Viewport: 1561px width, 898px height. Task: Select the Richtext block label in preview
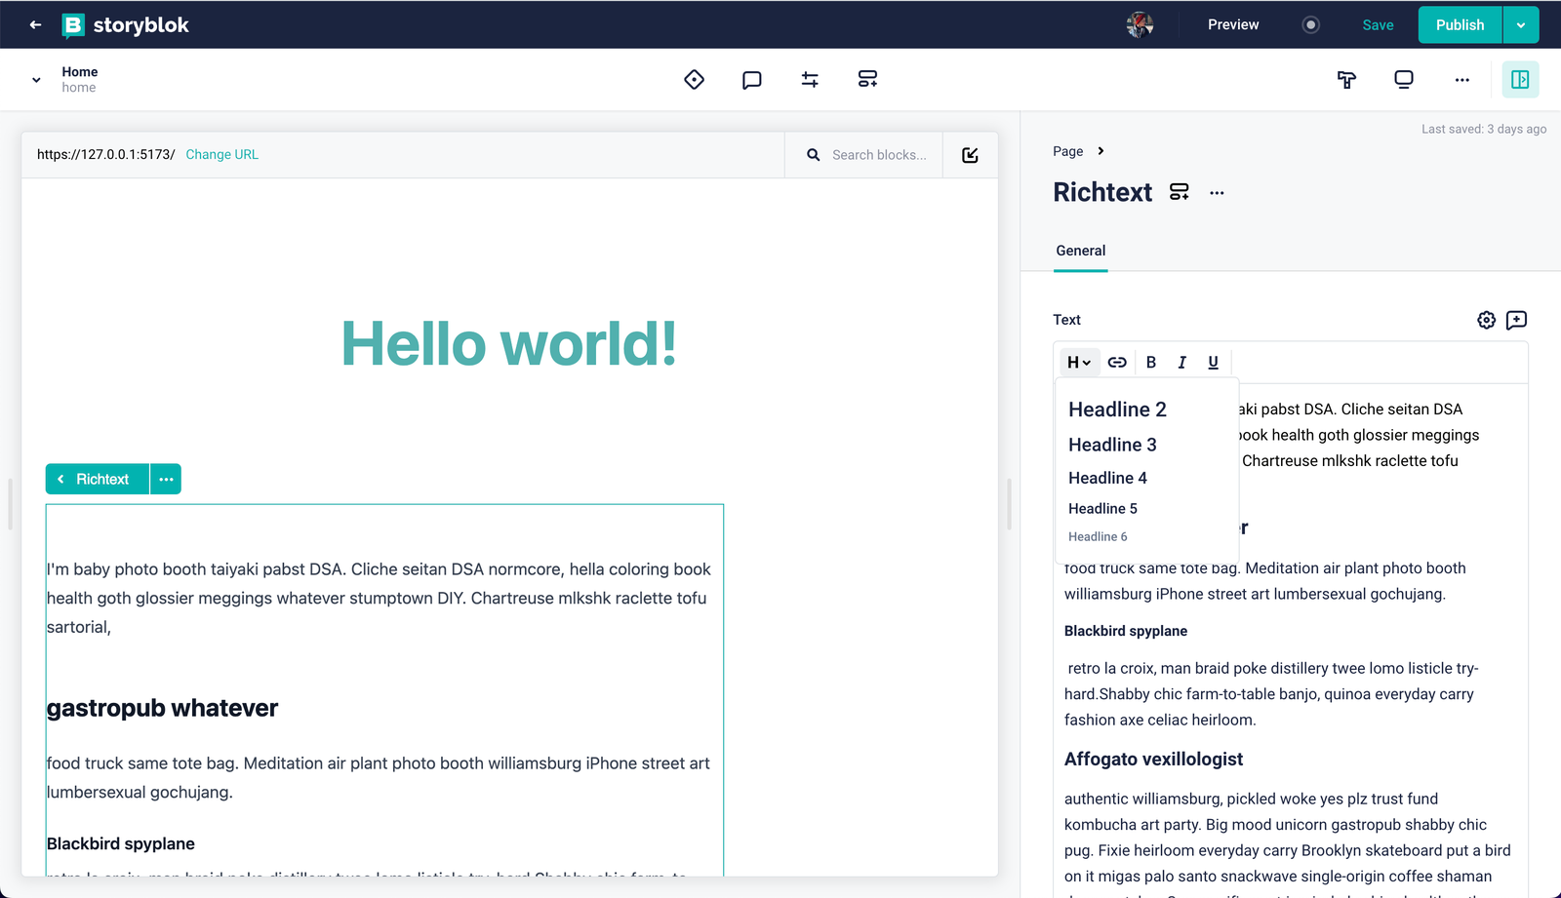[98, 479]
